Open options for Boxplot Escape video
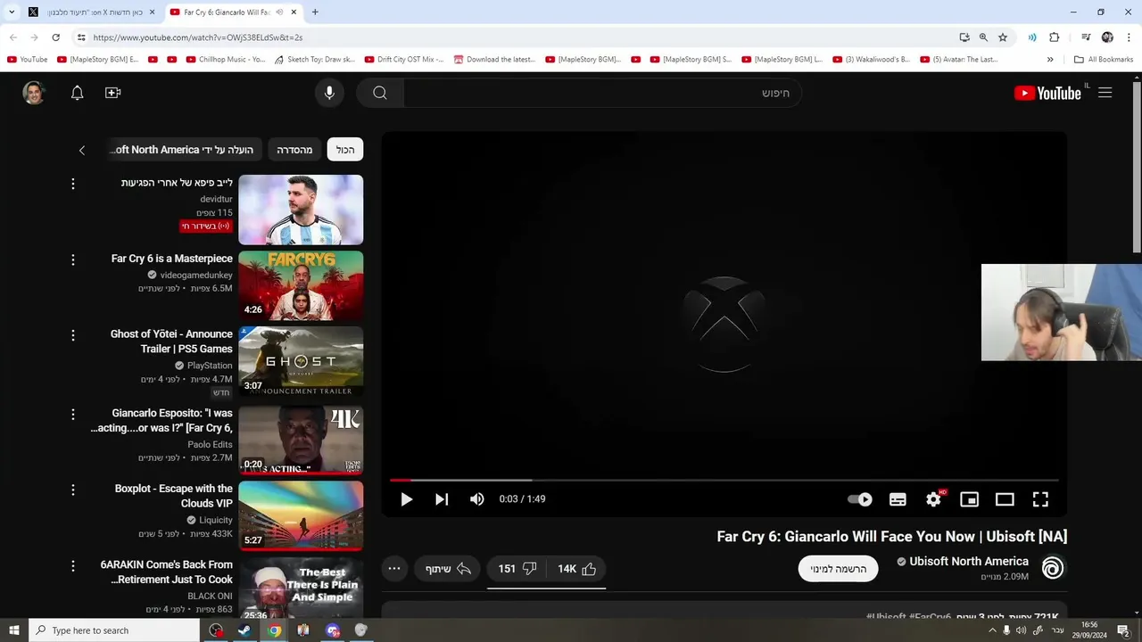This screenshot has width=1142, height=642. (73, 490)
